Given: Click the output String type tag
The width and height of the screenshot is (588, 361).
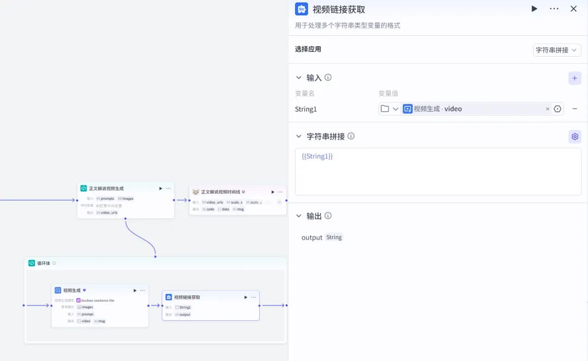Looking at the screenshot, I should [x=334, y=237].
